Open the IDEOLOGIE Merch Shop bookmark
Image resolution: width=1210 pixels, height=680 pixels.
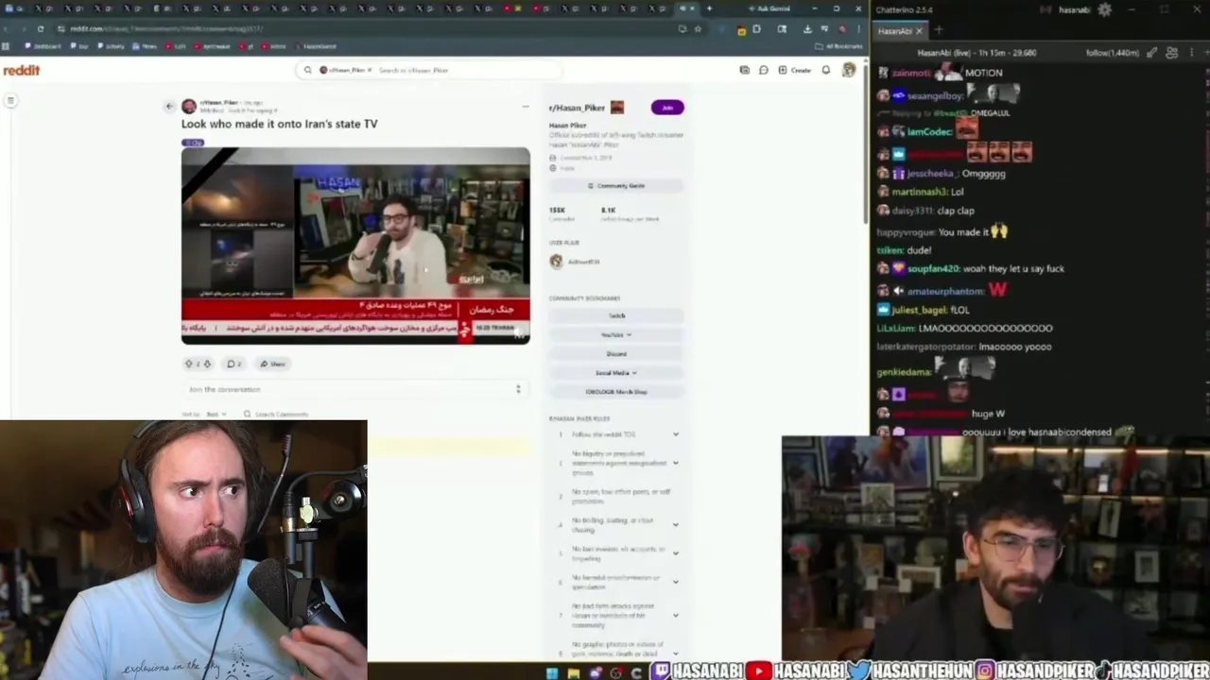[x=616, y=391]
